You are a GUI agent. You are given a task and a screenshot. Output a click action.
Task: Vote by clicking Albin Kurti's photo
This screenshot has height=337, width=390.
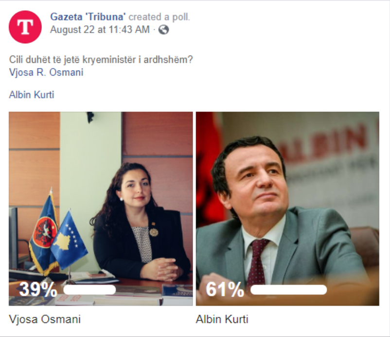tap(287, 209)
